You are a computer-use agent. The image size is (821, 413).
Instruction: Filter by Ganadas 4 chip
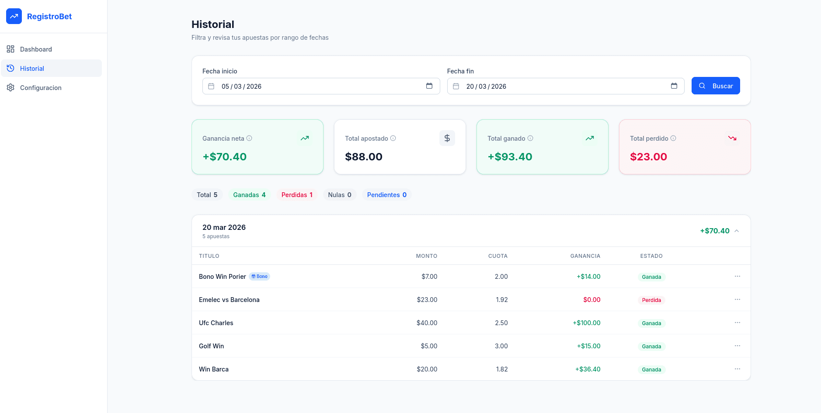(x=250, y=195)
